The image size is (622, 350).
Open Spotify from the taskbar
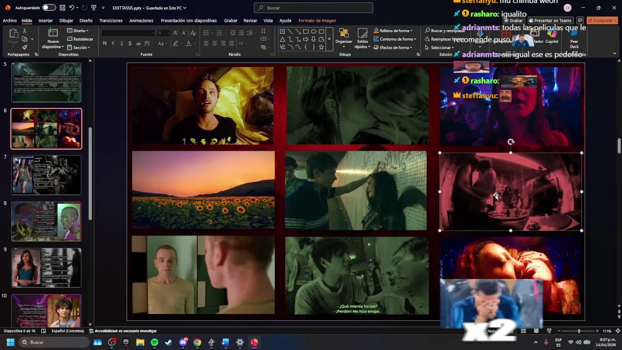pyautogui.click(x=155, y=342)
